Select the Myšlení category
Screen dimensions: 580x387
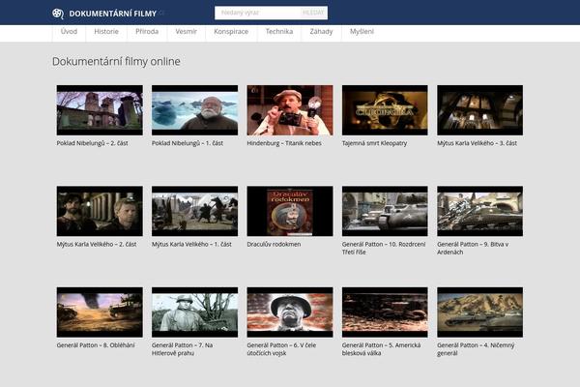(362, 32)
